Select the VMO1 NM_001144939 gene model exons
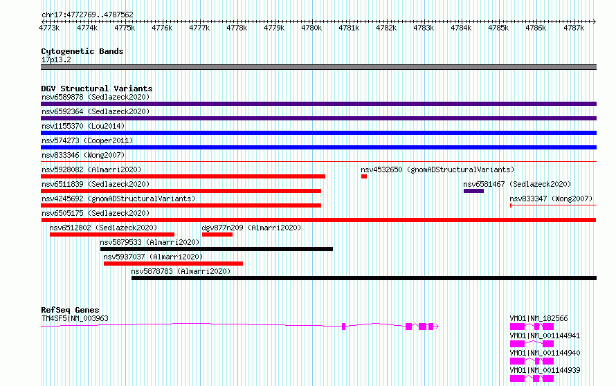616x386 pixels. [x=532, y=378]
